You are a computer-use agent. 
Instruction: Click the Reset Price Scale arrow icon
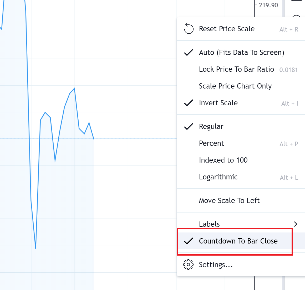click(x=189, y=29)
